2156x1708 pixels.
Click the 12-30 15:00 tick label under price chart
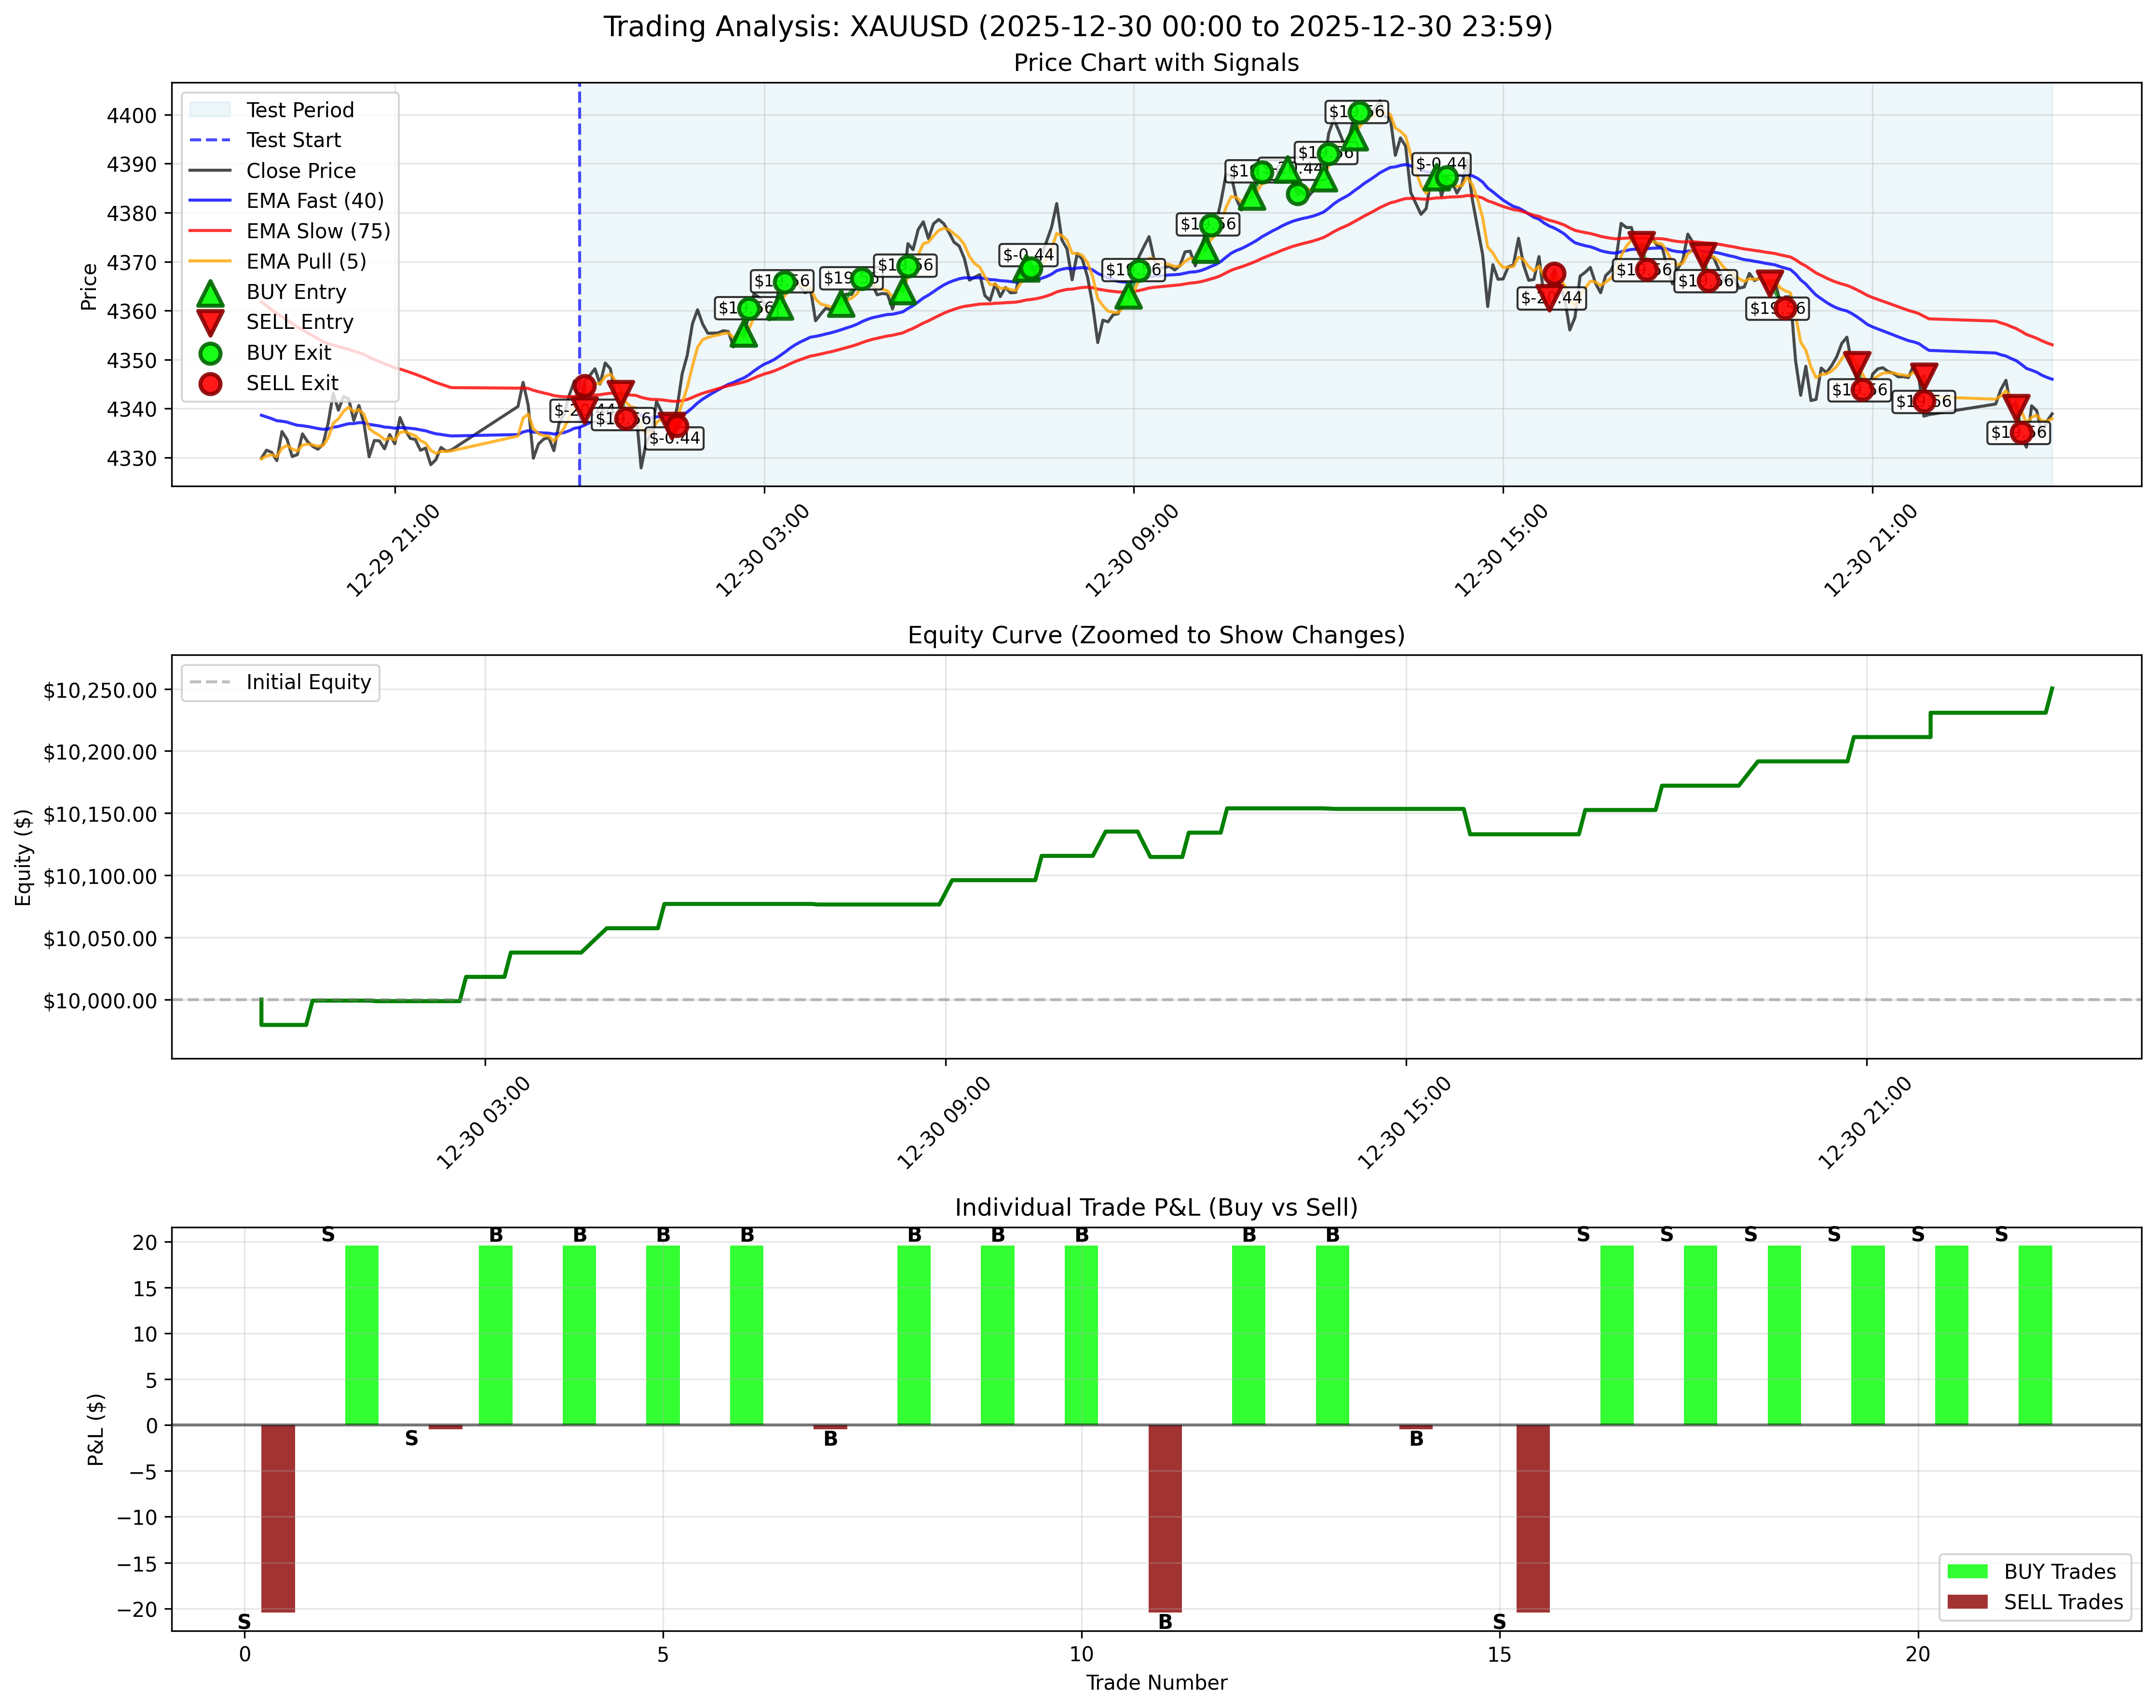click(x=1500, y=552)
